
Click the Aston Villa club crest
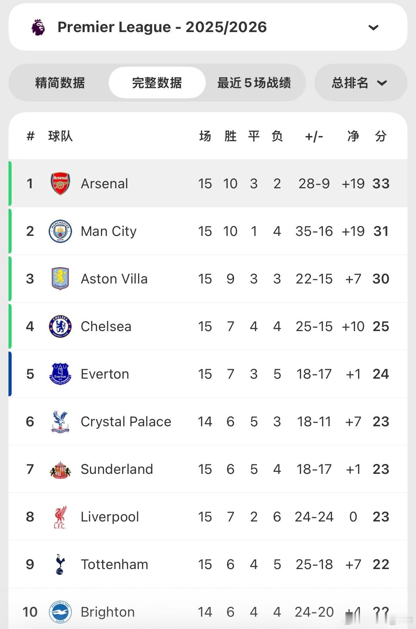click(x=60, y=279)
